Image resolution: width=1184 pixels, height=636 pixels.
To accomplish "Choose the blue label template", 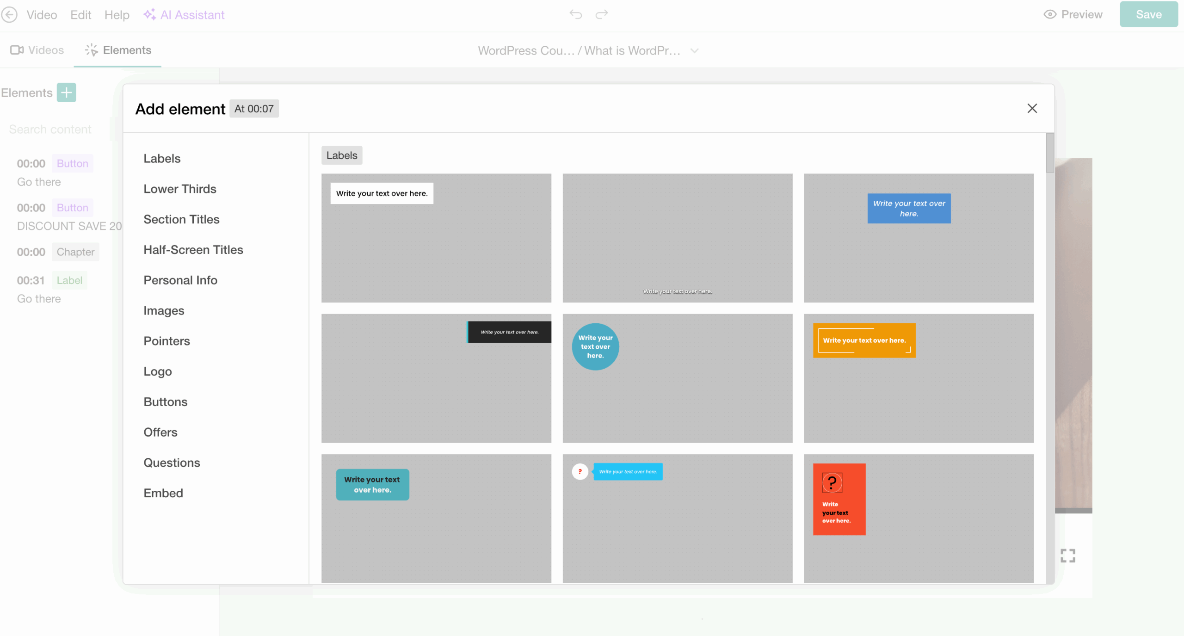I will (908, 208).
